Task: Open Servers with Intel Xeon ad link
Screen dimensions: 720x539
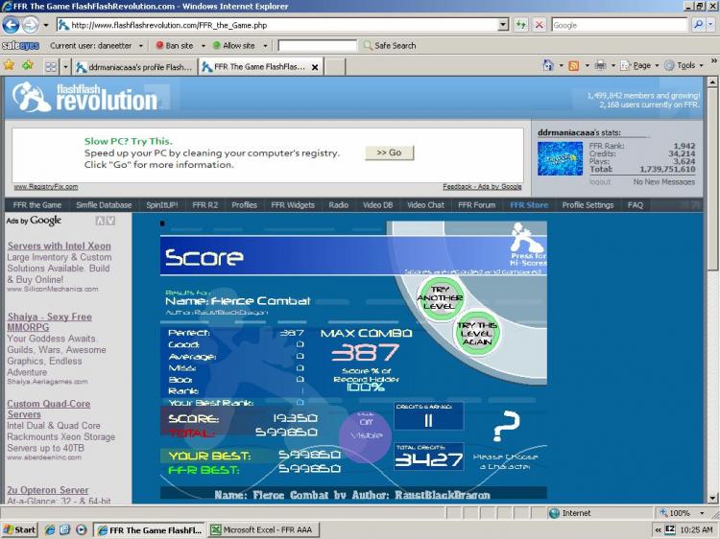Action: [60, 246]
